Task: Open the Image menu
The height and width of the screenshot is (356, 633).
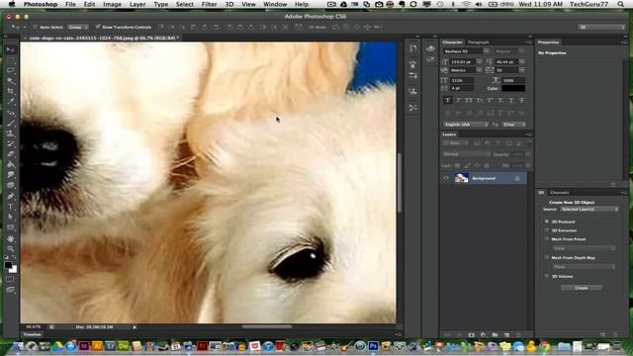Action: tap(112, 4)
